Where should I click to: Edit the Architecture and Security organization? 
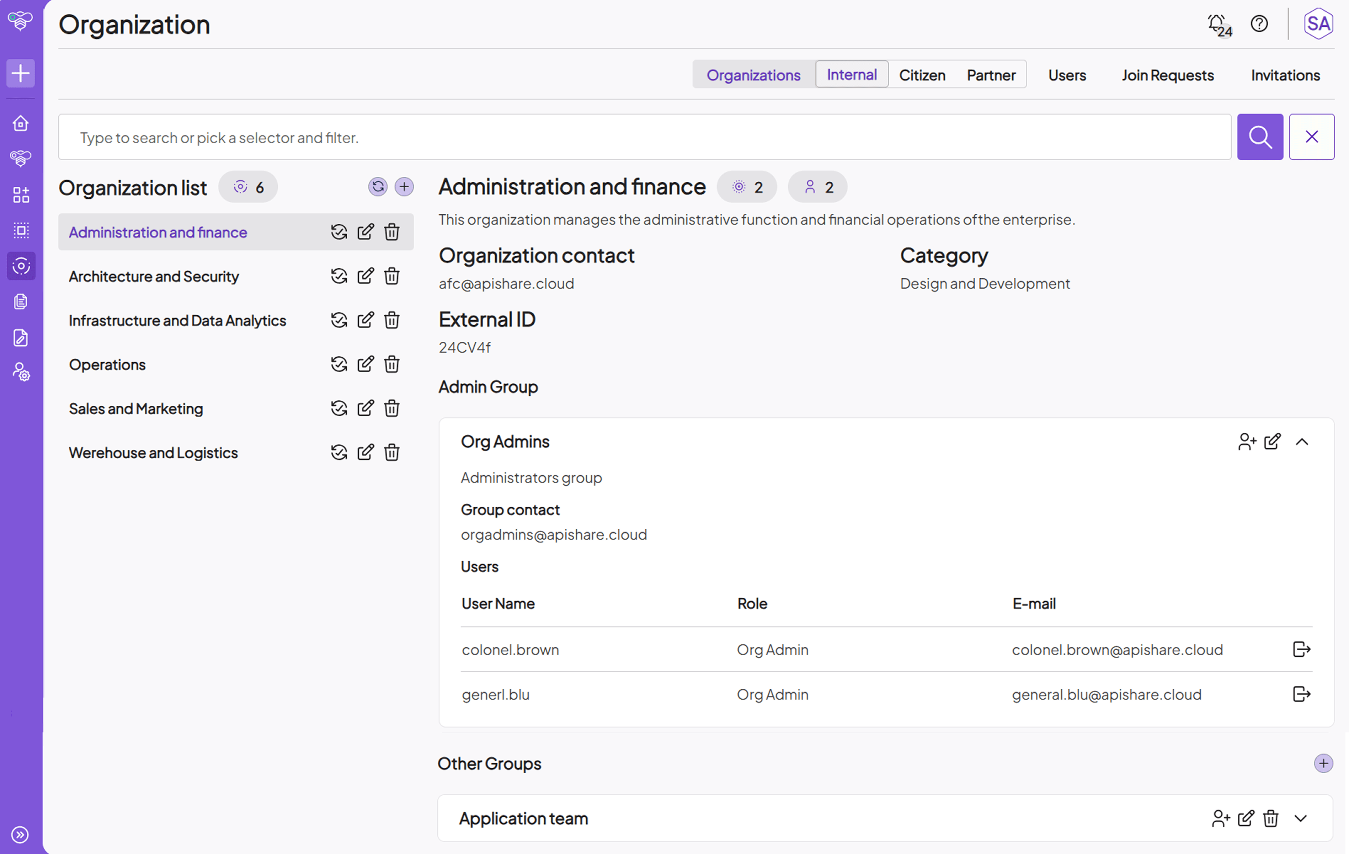click(365, 276)
